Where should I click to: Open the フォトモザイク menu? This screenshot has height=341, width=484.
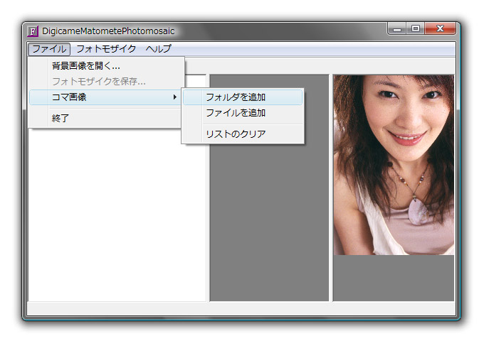click(106, 49)
